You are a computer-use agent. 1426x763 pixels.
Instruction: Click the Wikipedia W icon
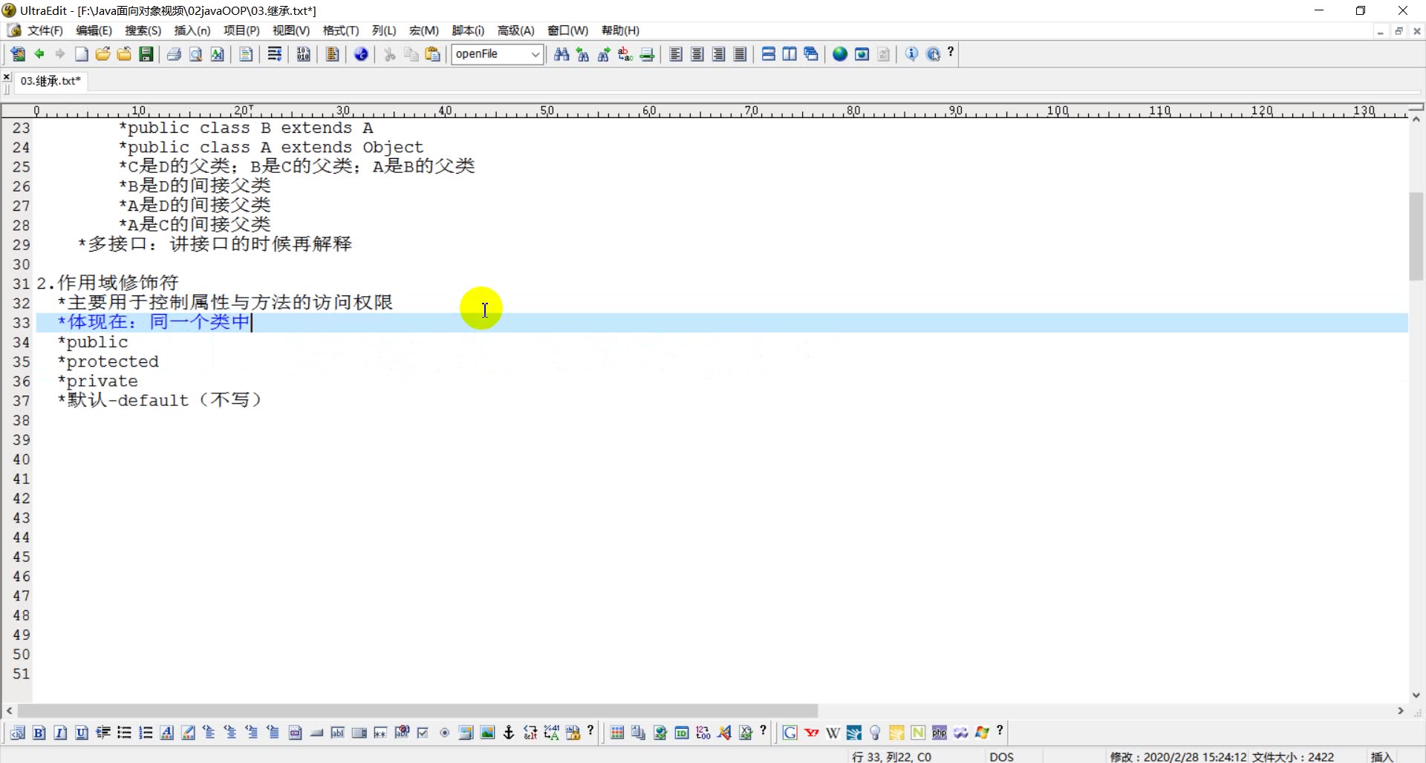833,733
